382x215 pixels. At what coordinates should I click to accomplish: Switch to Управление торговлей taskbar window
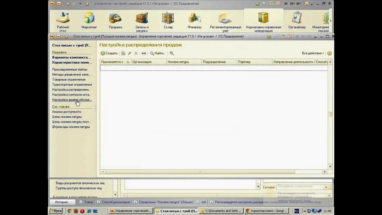point(130,211)
